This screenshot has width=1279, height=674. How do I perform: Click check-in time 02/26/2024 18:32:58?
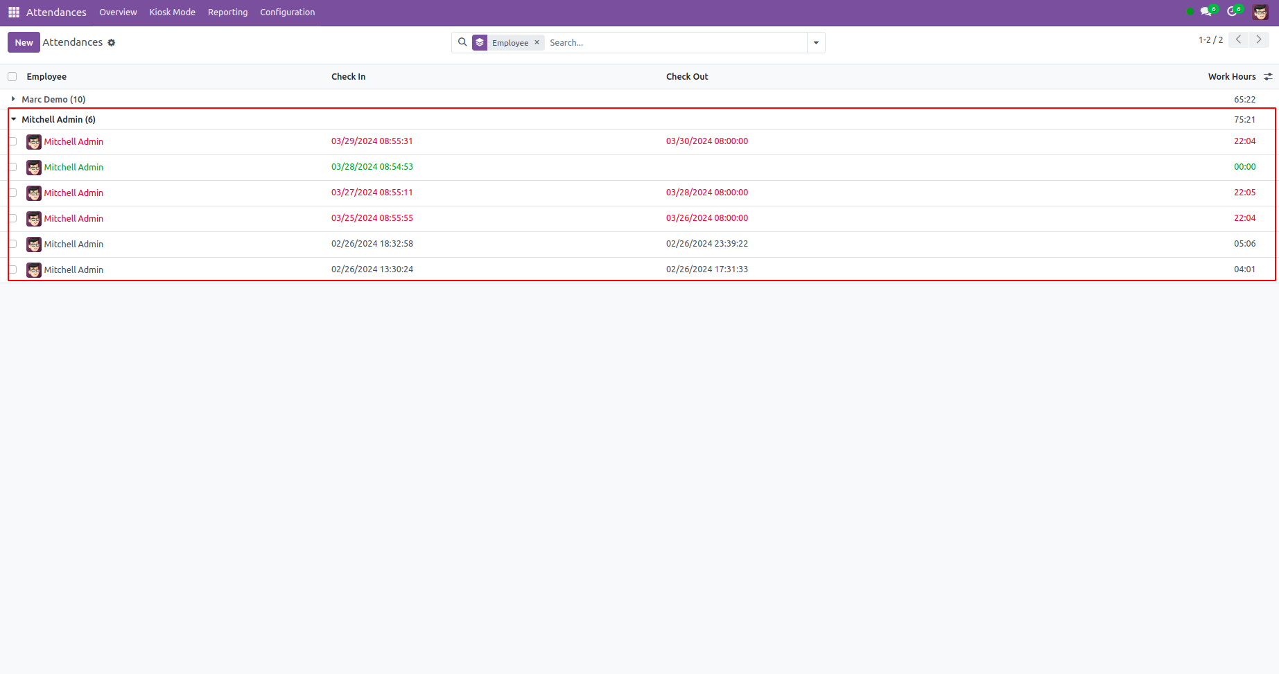tap(372, 244)
